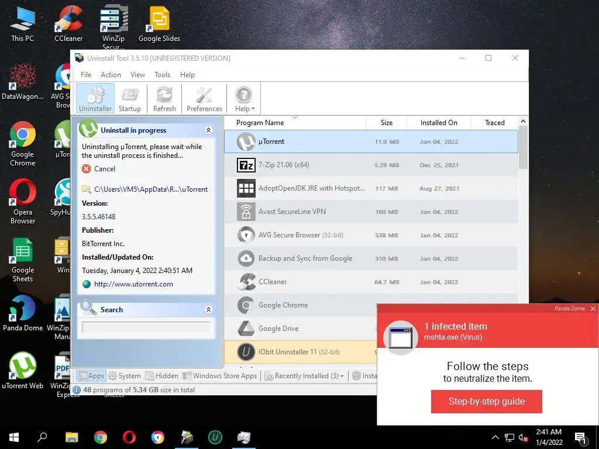Switch to the System tab
Viewport: 599px width, 449px height.
coord(125,376)
